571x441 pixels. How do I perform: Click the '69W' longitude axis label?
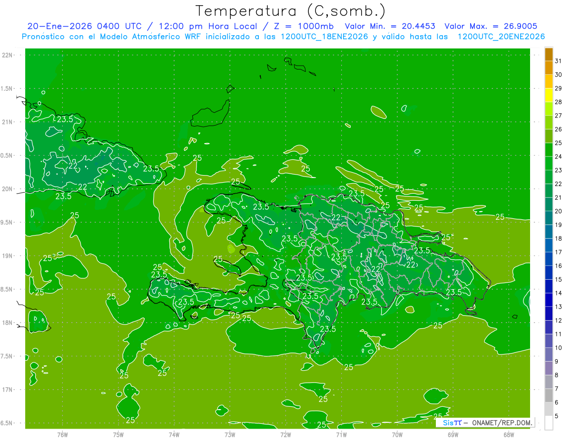point(453,435)
